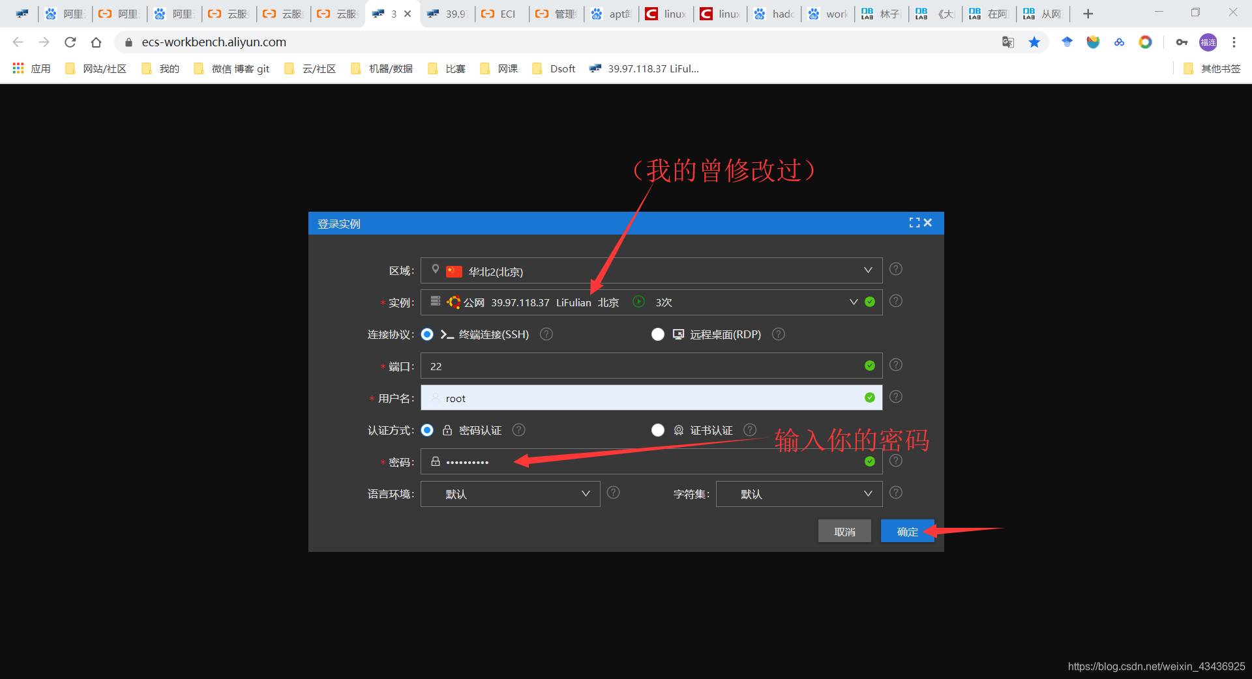Click the Ubuntu OS icon in the instance field

[453, 302]
